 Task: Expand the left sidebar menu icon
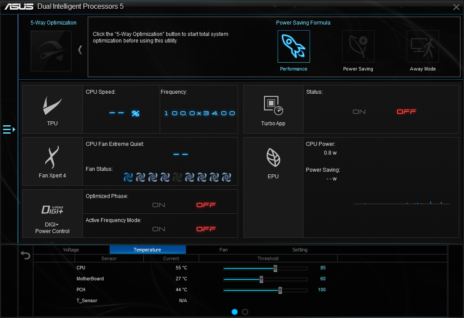pos(9,129)
